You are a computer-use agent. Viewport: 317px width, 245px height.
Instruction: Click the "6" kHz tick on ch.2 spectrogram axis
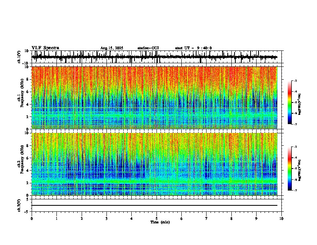pyautogui.click(x=28, y=158)
